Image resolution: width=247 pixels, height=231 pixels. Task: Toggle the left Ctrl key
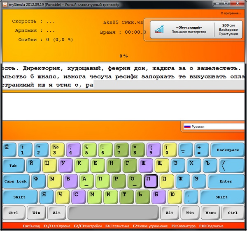click(x=13, y=213)
